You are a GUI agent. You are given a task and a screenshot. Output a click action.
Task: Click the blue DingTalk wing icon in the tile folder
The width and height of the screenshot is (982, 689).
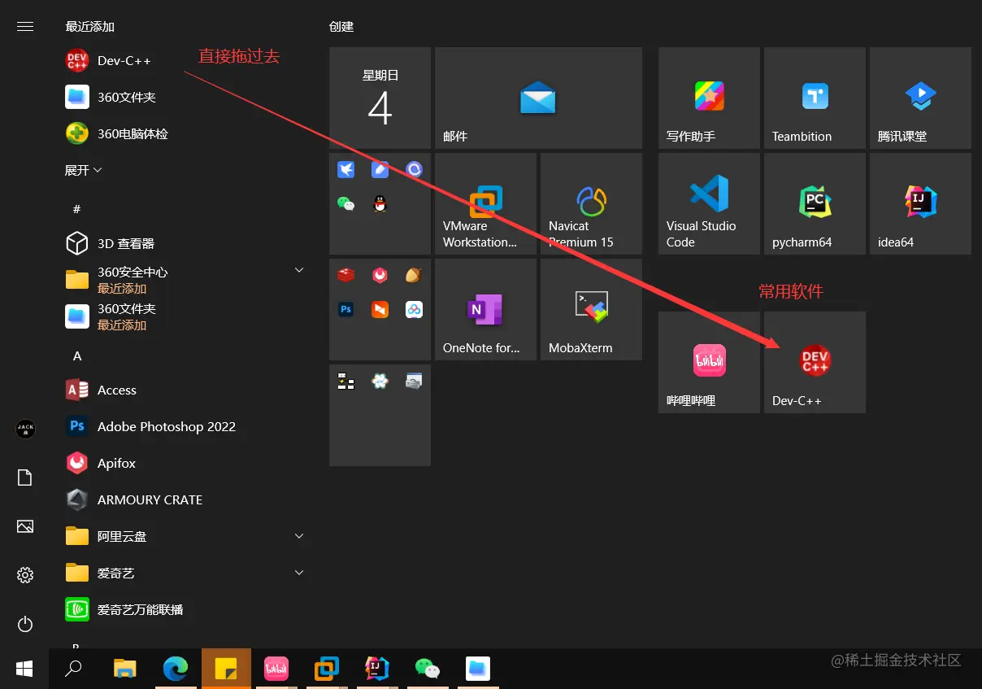coord(346,169)
